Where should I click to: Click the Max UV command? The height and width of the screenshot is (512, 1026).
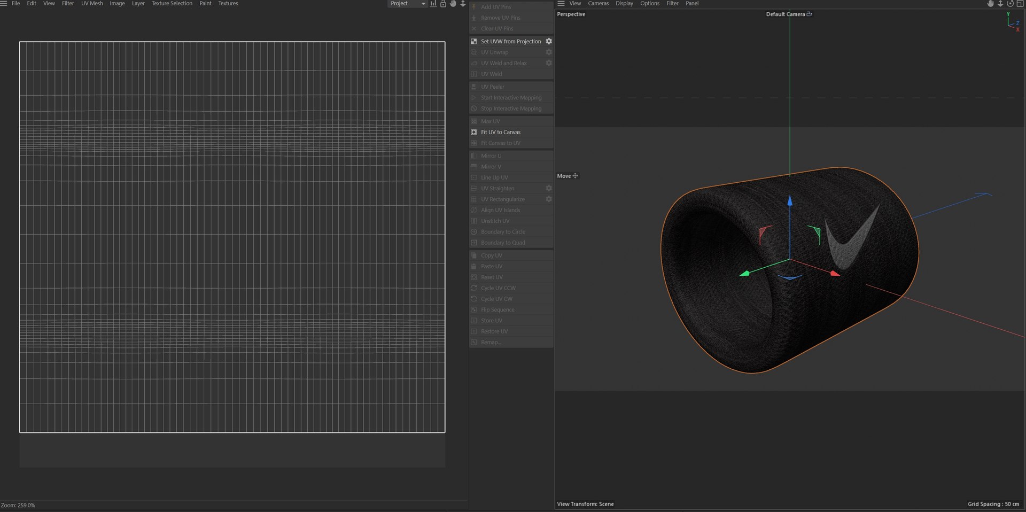pos(511,121)
